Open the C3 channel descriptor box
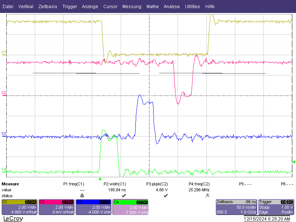This screenshot has height=222, width=296. tap(94, 207)
